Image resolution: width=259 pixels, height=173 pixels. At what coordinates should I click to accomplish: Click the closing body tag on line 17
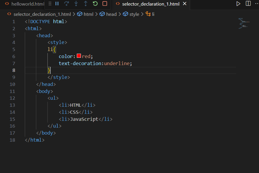[x=46, y=133]
